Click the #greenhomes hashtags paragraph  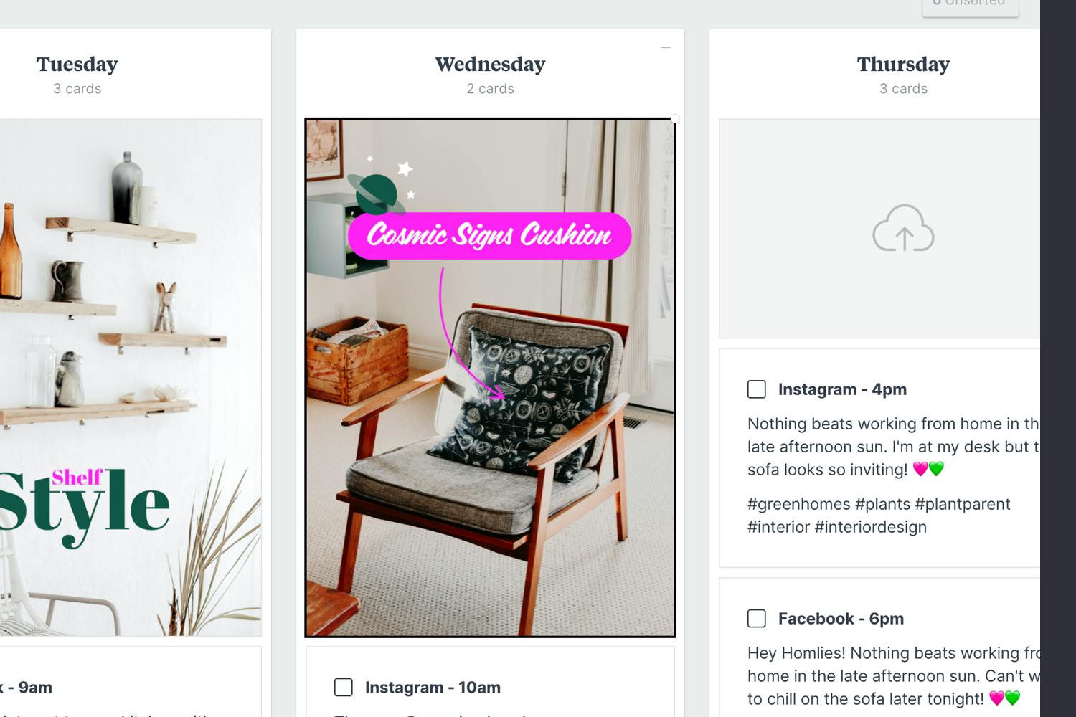(879, 516)
